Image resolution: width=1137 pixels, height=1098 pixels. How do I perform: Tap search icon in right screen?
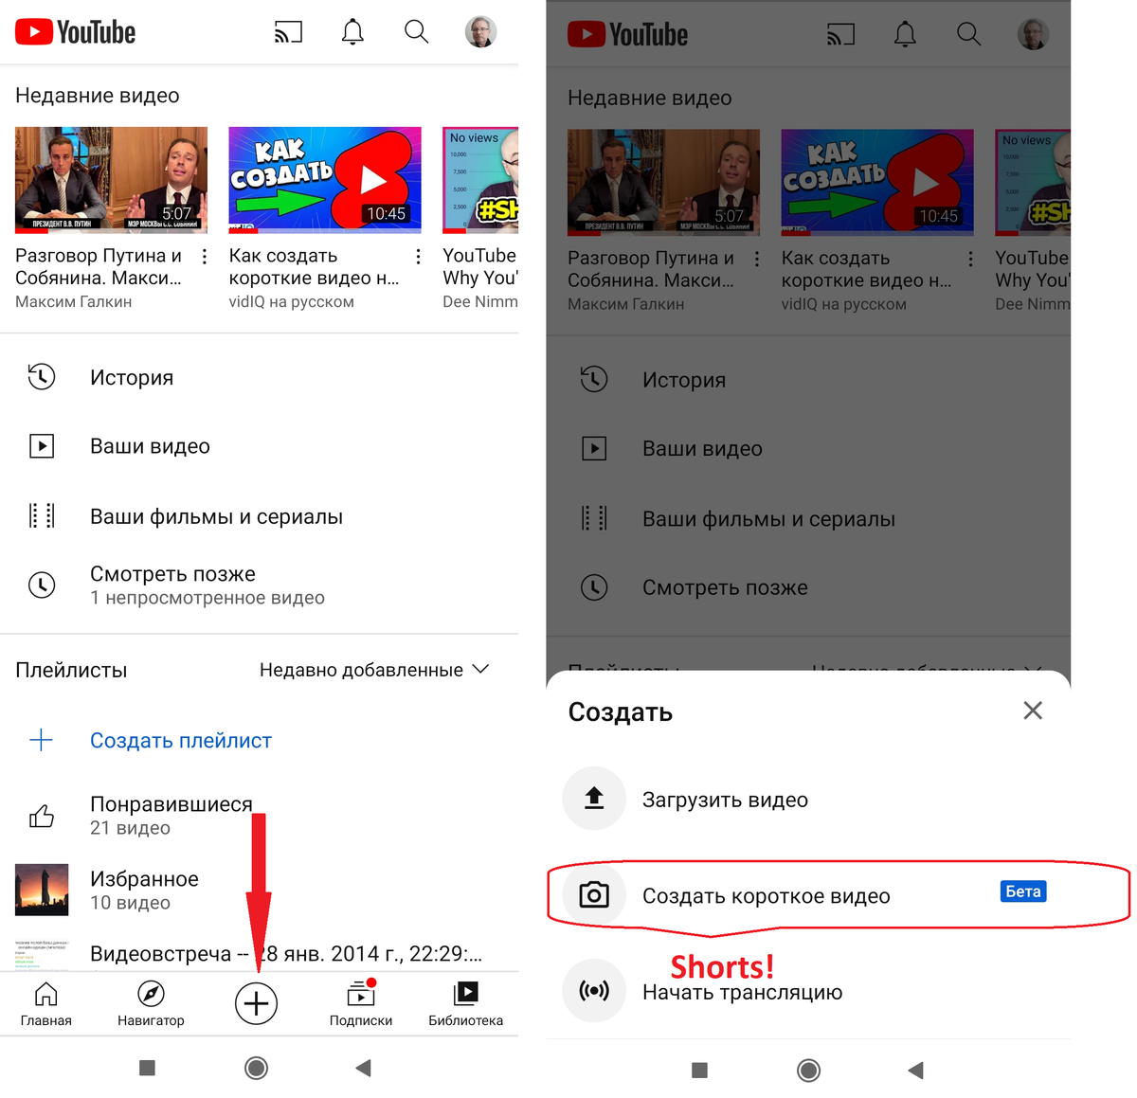coord(968,35)
